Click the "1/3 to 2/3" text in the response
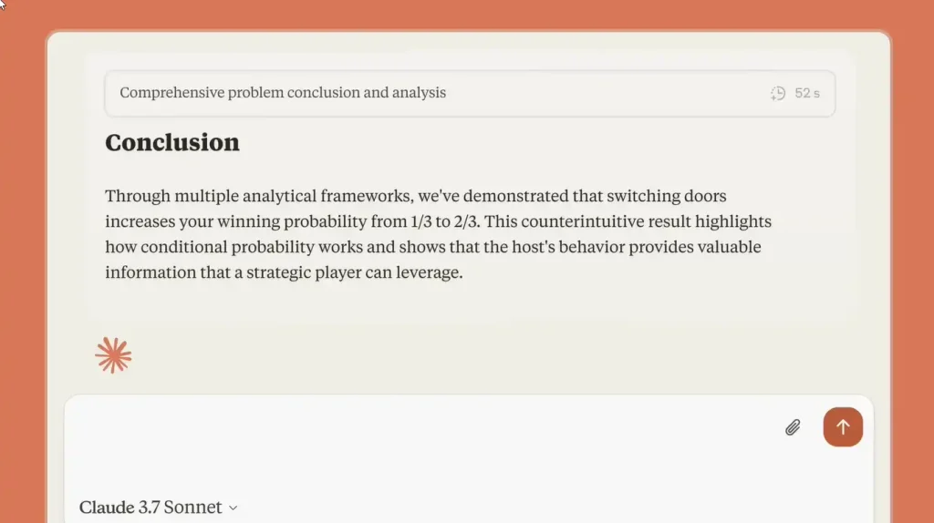934x523 pixels. 442,221
